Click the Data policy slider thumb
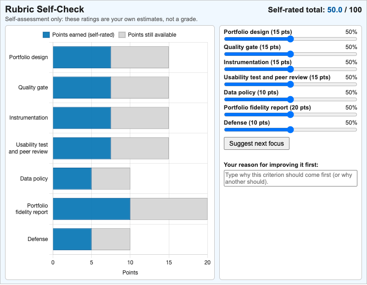This screenshot has width=367, height=285. pos(290,99)
